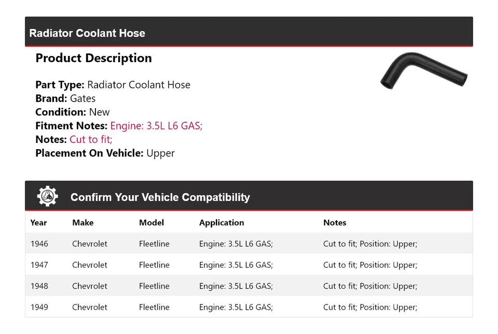Click the 'Upper' placement value

click(160, 153)
